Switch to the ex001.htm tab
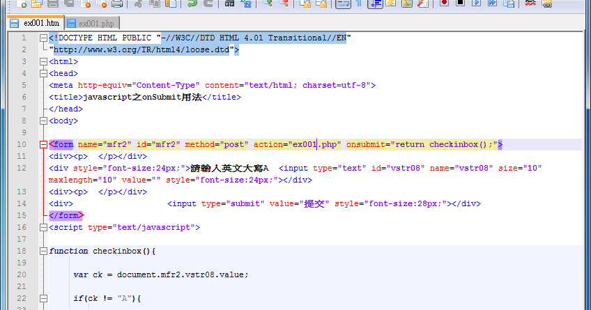Viewport: 591px width, 310px height. point(36,23)
